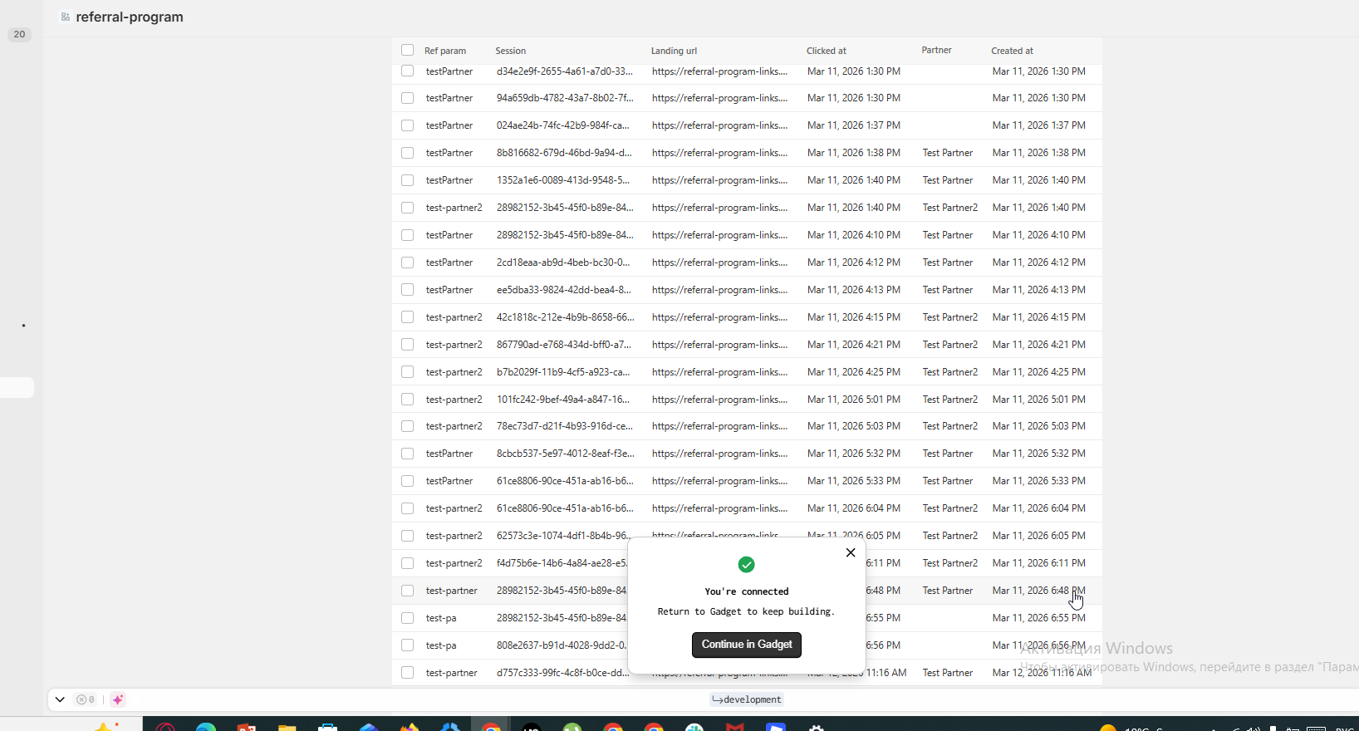Click Test Partner2 cell in 4:15 PM row
1359x731 pixels.
coord(950,317)
